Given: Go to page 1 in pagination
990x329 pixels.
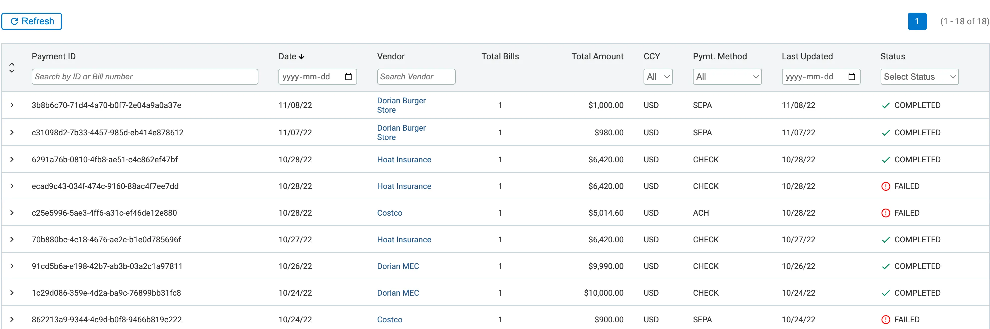Looking at the screenshot, I should click(x=917, y=21).
